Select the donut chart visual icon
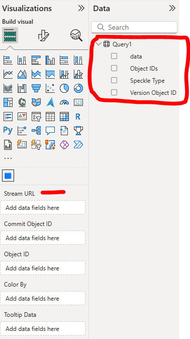Screen dimensions: 190x339 (78, 88)
